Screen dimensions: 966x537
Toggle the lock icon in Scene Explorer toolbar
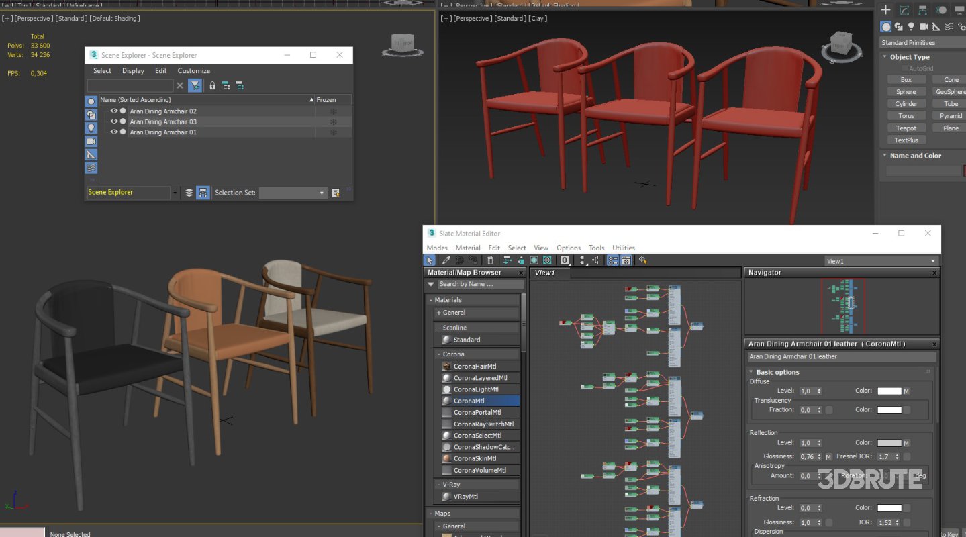[212, 85]
